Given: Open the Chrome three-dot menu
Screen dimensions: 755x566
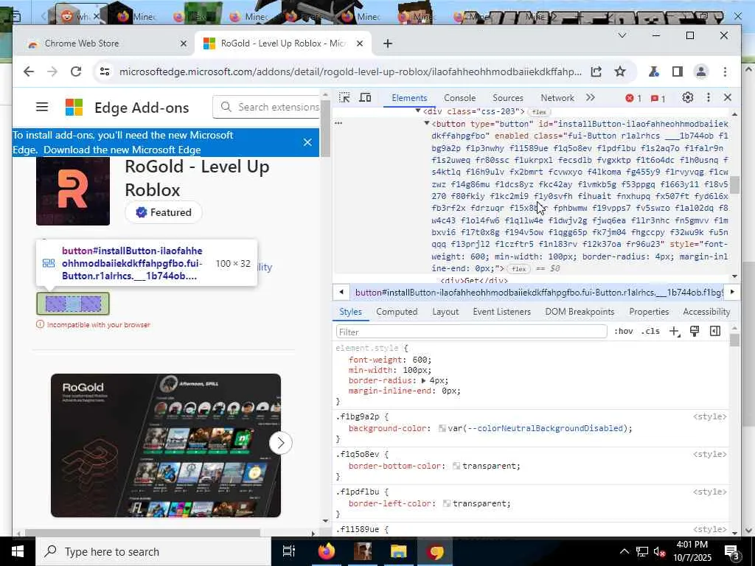Looking at the screenshot, I should [726, 71].
